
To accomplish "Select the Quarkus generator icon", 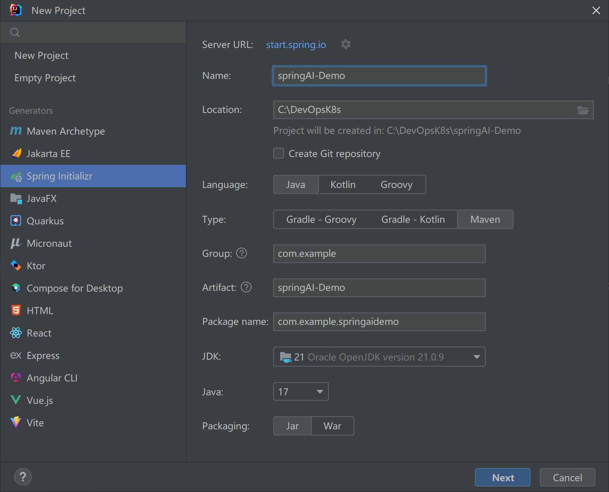I will pyautogui.click(x=16, y=220).
